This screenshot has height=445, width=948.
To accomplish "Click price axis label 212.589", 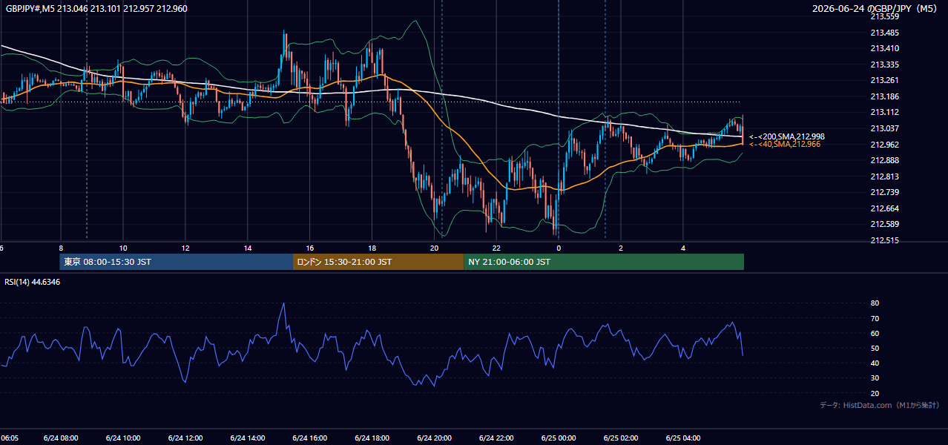I will tap(884, 224).
